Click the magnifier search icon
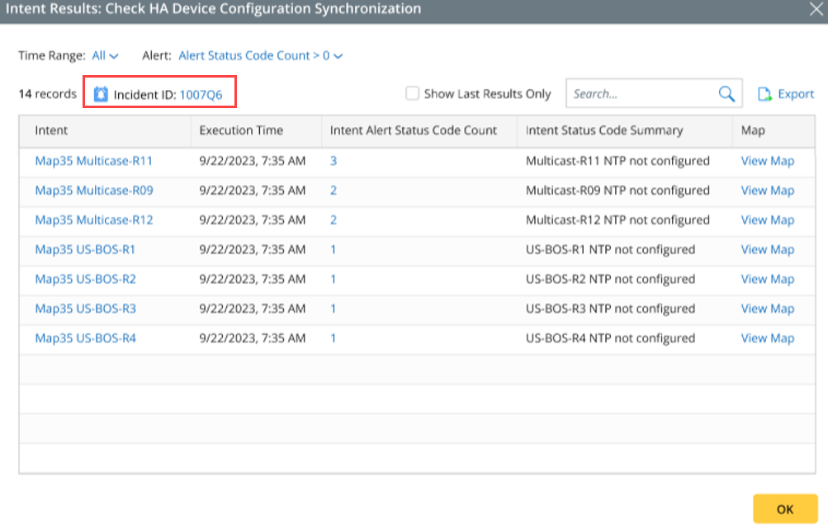This screenshot has height=529, width=828. click(726, 94)
